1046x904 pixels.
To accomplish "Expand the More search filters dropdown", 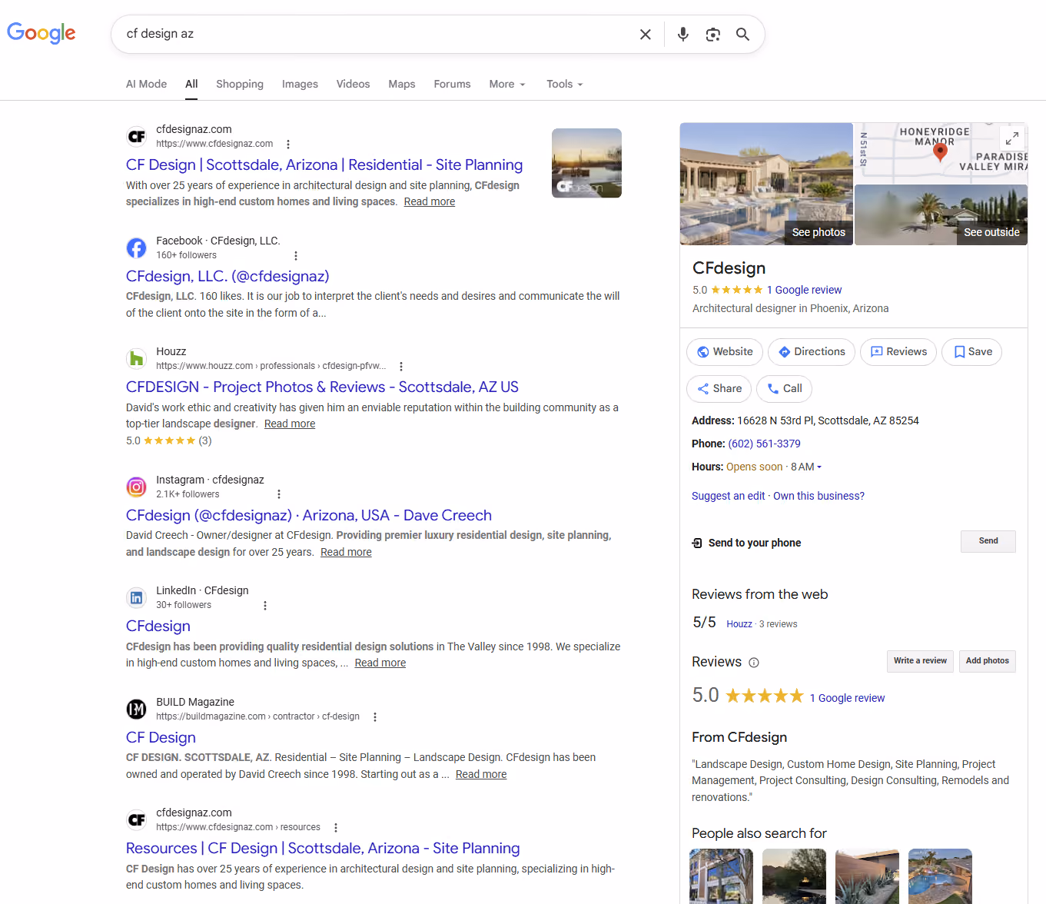I will tap(507, 85).
